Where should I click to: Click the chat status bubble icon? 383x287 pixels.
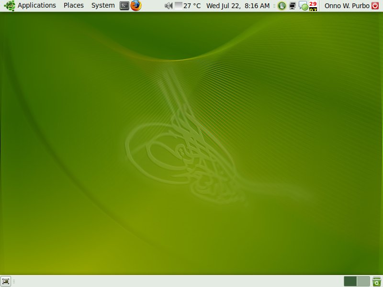(303, 6)
